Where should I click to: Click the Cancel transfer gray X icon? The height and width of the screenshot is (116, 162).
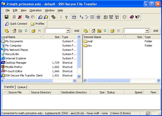click(x=124, y=17)
